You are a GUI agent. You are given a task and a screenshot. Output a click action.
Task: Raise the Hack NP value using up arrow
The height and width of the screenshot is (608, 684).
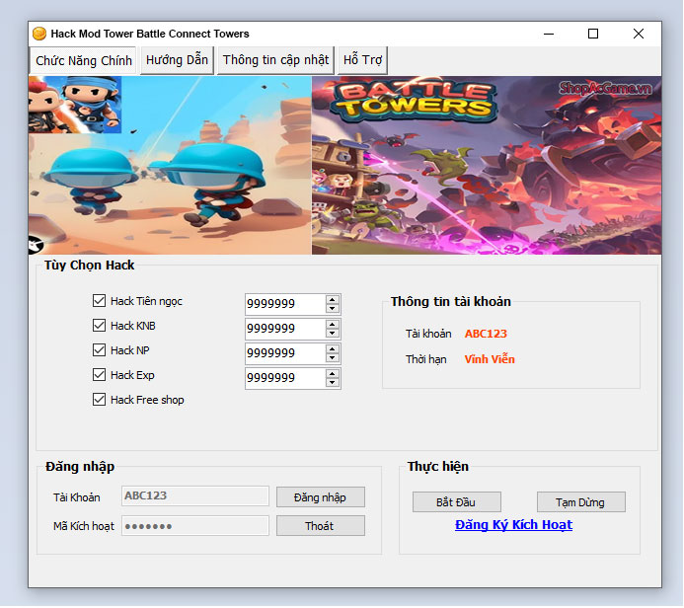[x=333, y=349]
